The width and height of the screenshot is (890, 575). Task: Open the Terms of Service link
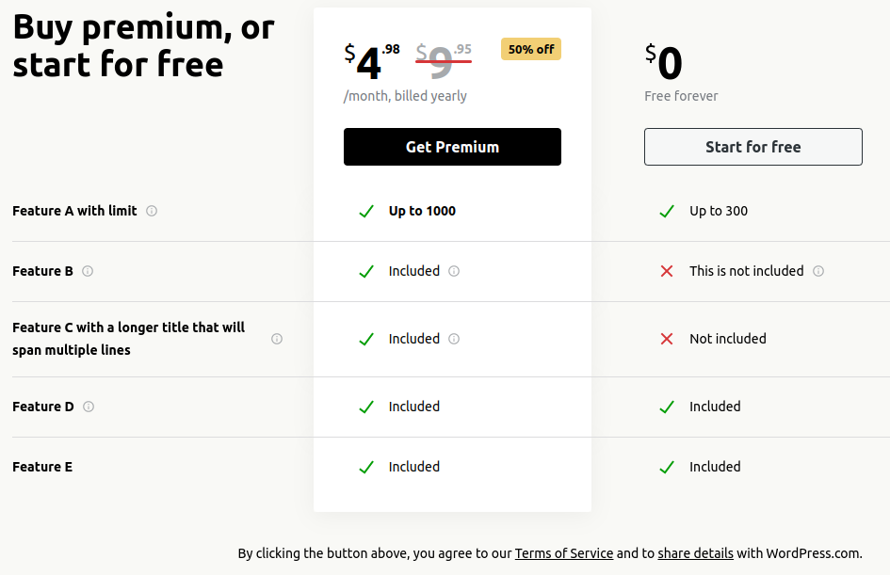[564, 553]
